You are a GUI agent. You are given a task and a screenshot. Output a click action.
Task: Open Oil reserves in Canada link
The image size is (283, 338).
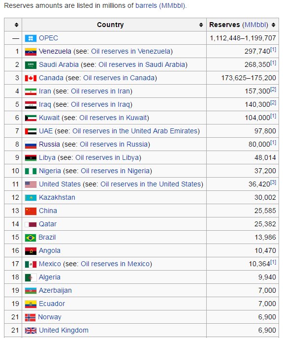coord(119,78)
